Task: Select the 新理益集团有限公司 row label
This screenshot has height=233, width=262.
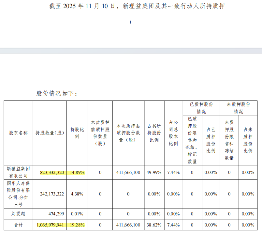Action: click(18, 172)
